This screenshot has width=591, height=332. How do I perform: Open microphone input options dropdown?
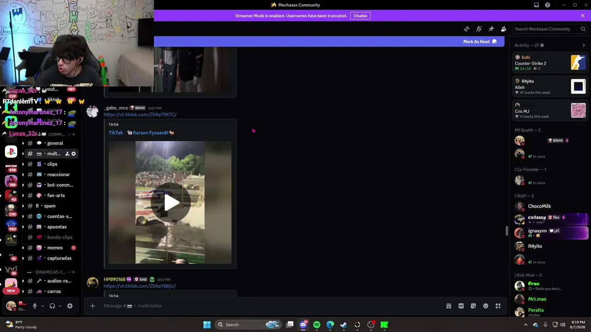pos(42,306)
